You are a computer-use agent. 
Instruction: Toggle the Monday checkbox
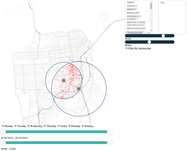point(3,126)
